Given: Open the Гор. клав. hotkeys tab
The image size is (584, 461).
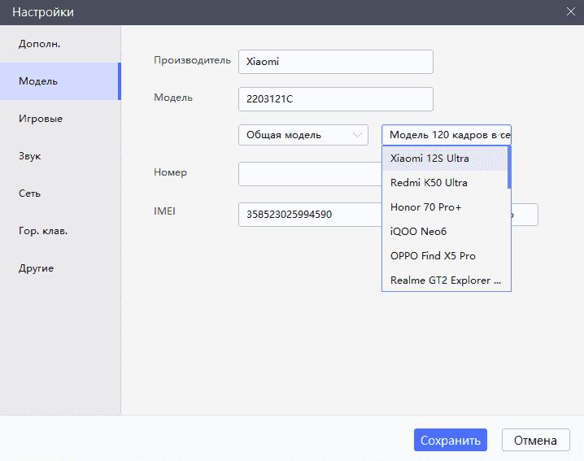Looking at the screenshot, I should pyautogui.click(x=43, y=231).
